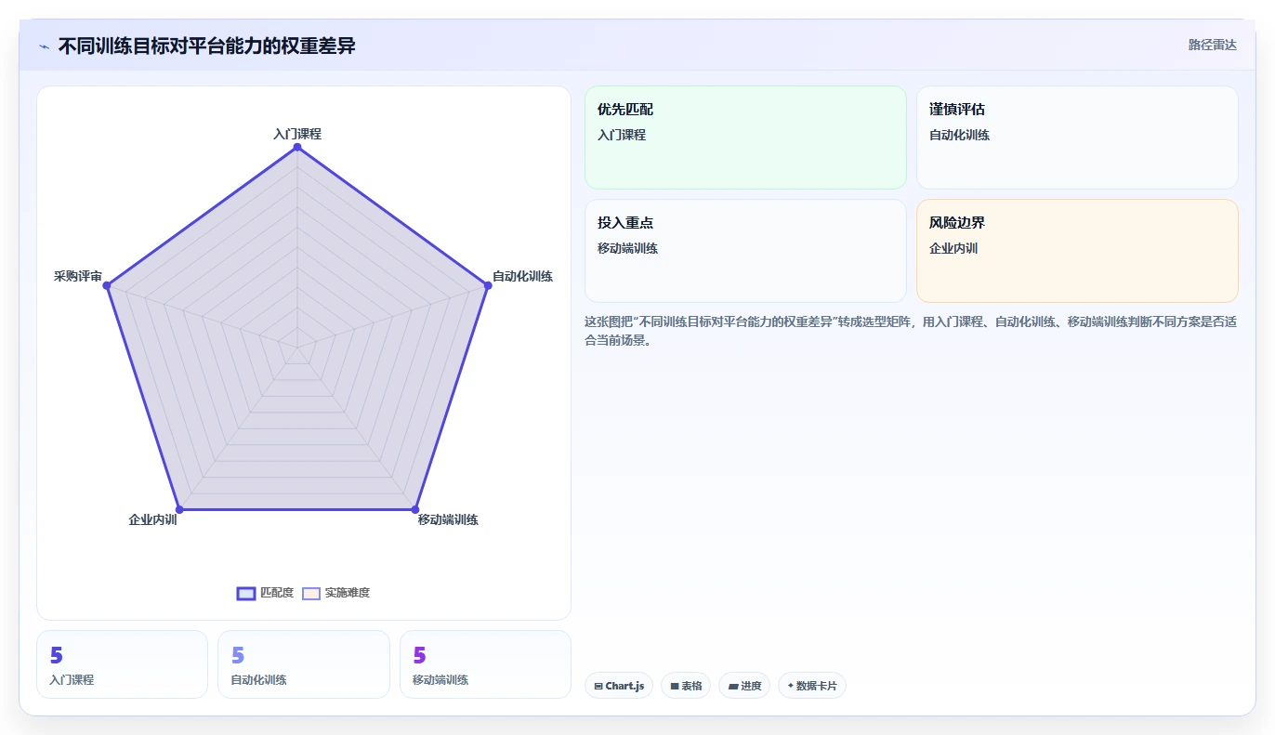Click the 企业内训 radar data point

point(179,509)
